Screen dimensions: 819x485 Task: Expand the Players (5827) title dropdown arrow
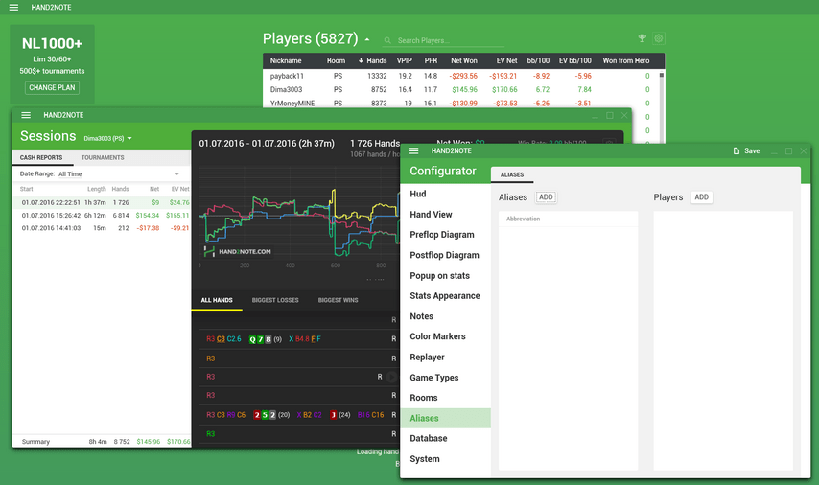(x=367, y=39)
